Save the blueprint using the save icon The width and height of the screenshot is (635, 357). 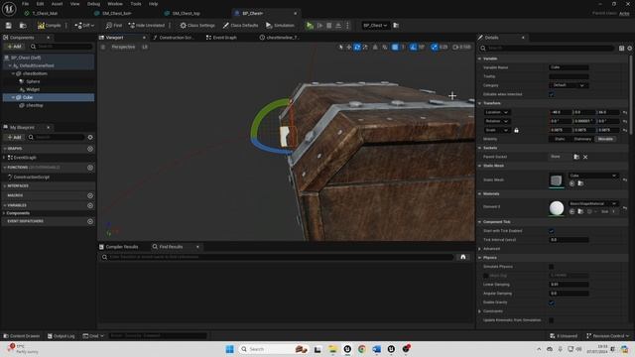tap(9, 25)
